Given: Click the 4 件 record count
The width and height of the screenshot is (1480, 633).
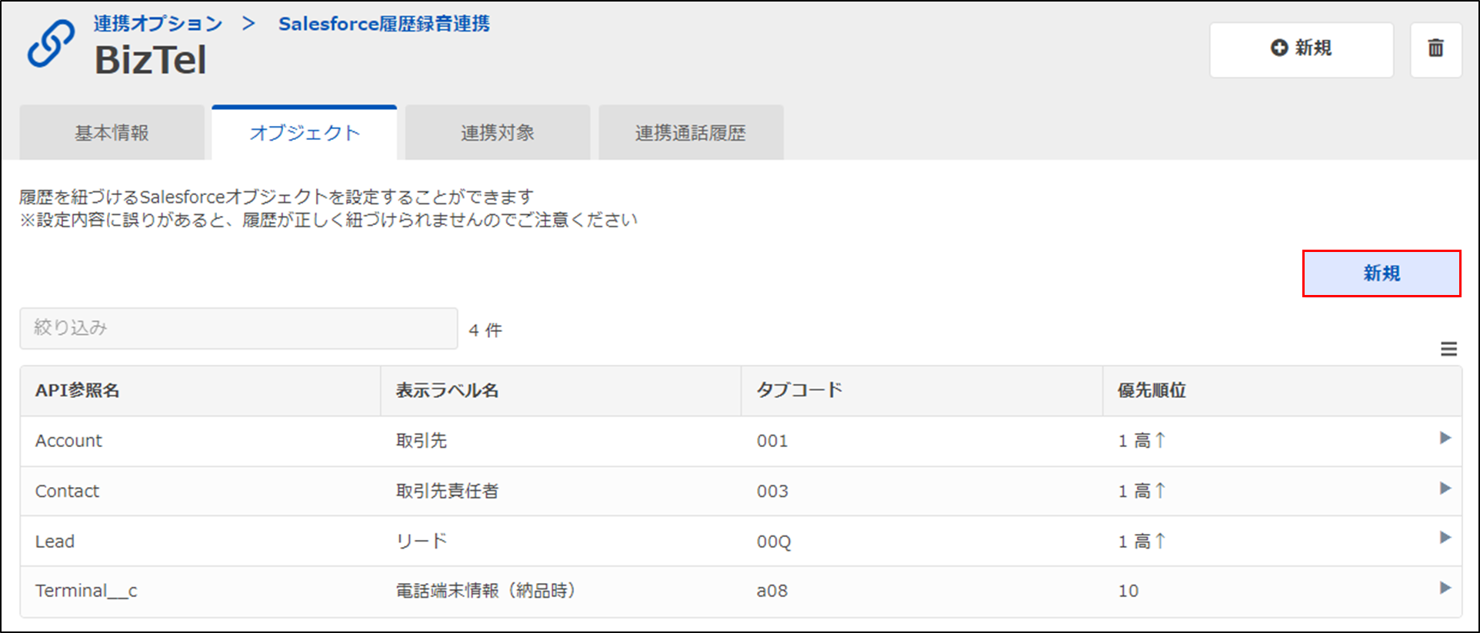Looking at the screenshot, I should [x=485, y=330].
